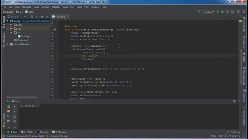Expand the out folder
The height and width of the screenshot is (139, 248).
pos(11,29)
